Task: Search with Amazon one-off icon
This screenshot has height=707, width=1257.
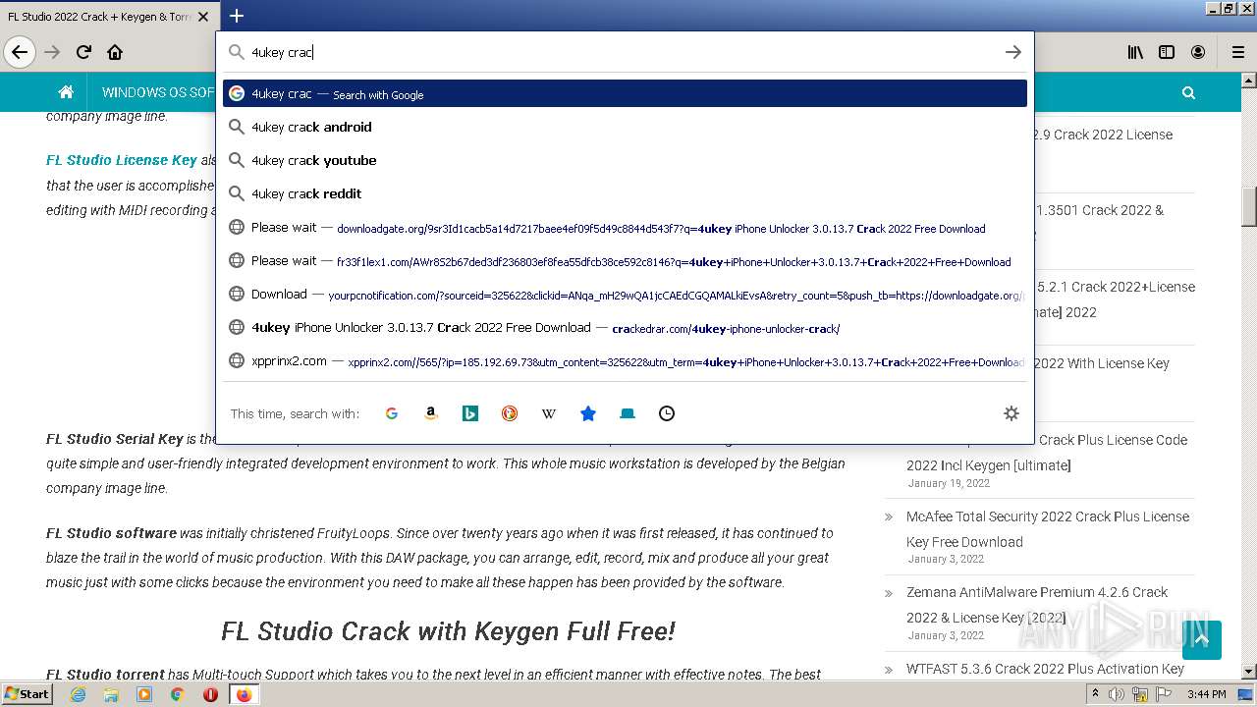Action: tap(431, 413)
